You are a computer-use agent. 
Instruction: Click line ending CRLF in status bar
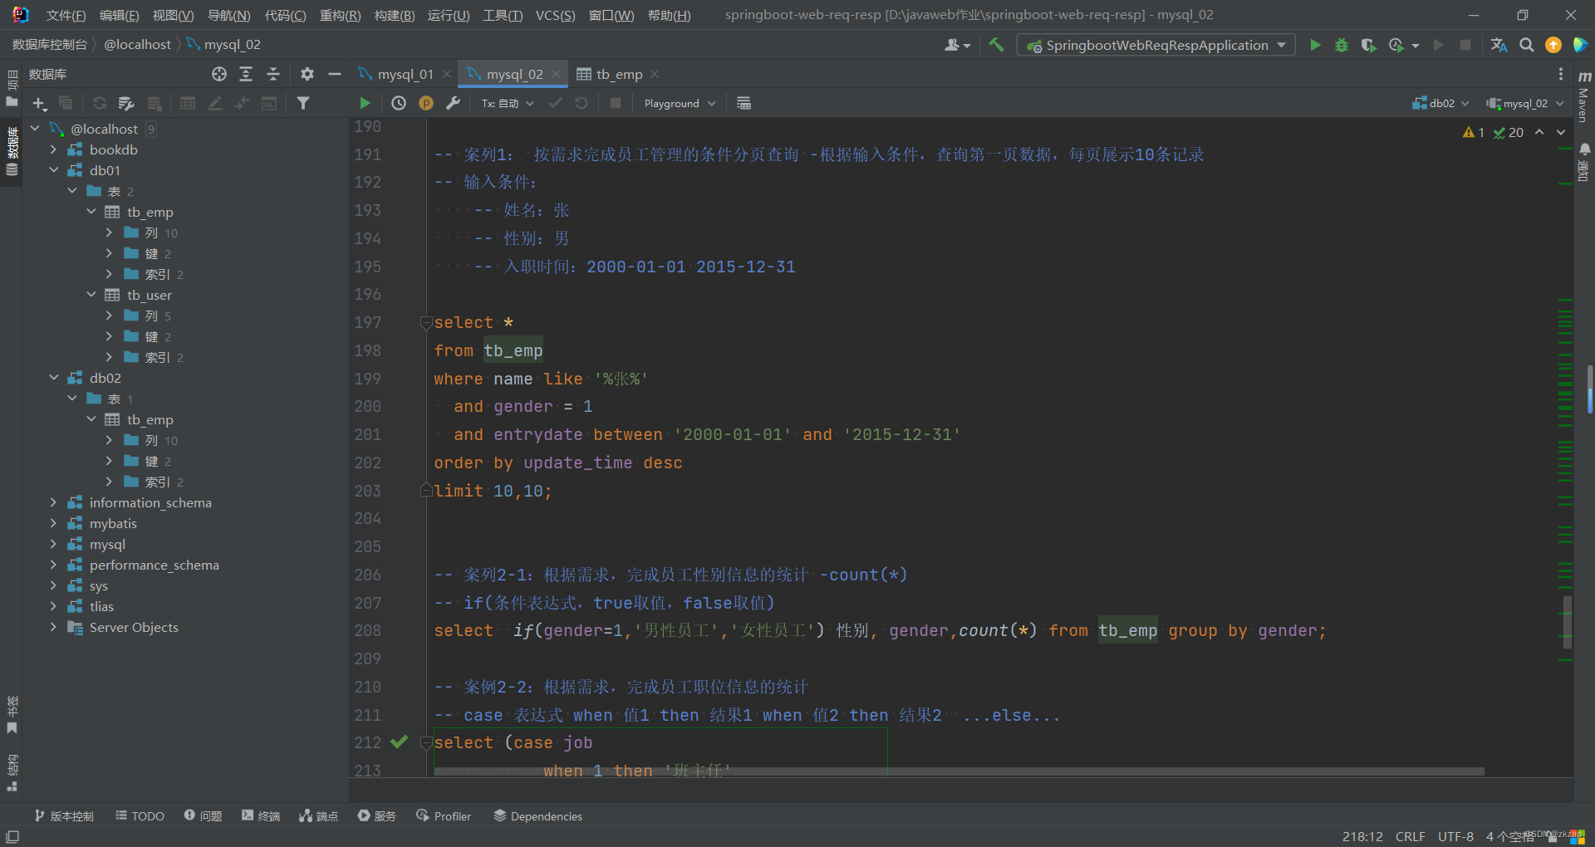pyautogui.click(x=1410, y=836)
